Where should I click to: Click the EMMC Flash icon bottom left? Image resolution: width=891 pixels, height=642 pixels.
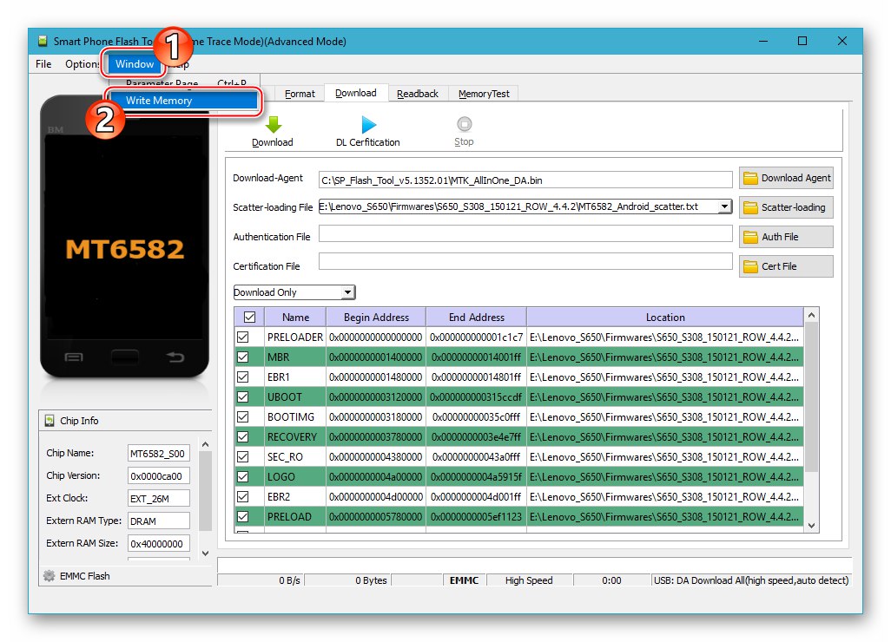pyautogui.click(x=50, y=575)
